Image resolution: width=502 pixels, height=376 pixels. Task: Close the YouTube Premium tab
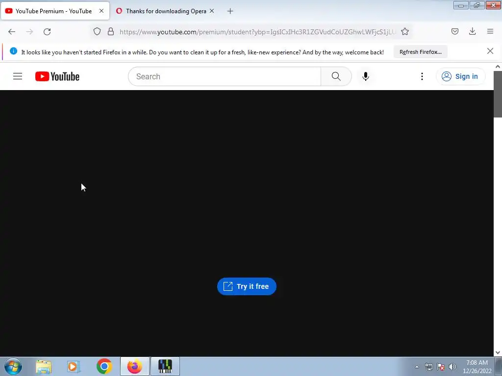(x=101, y=11)
